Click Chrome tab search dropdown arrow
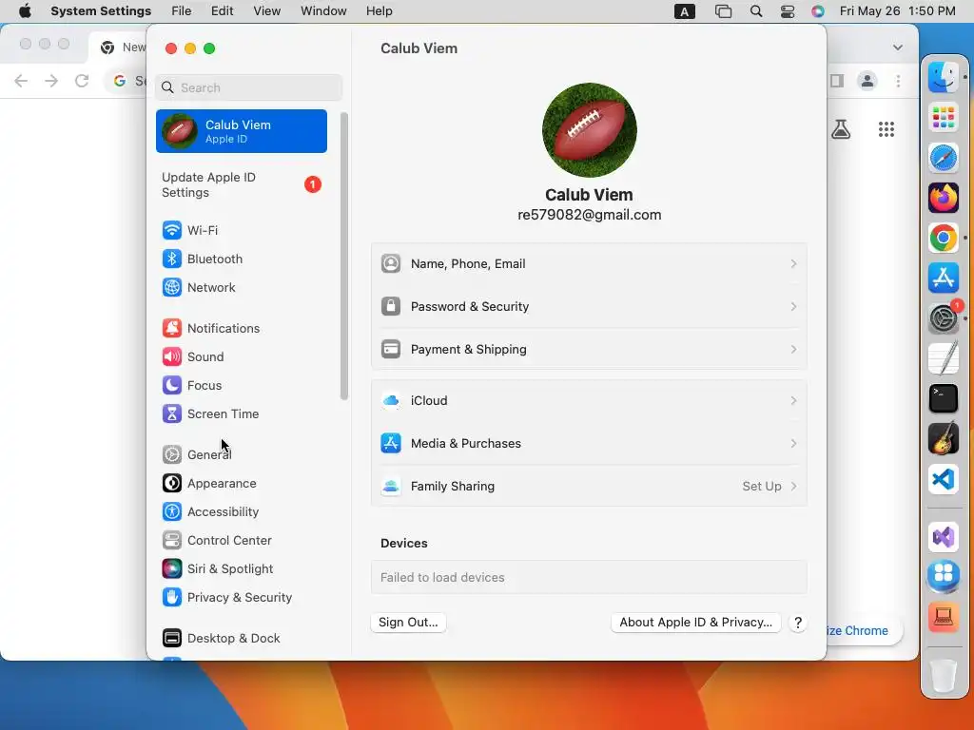 click(x=898, y=48)
